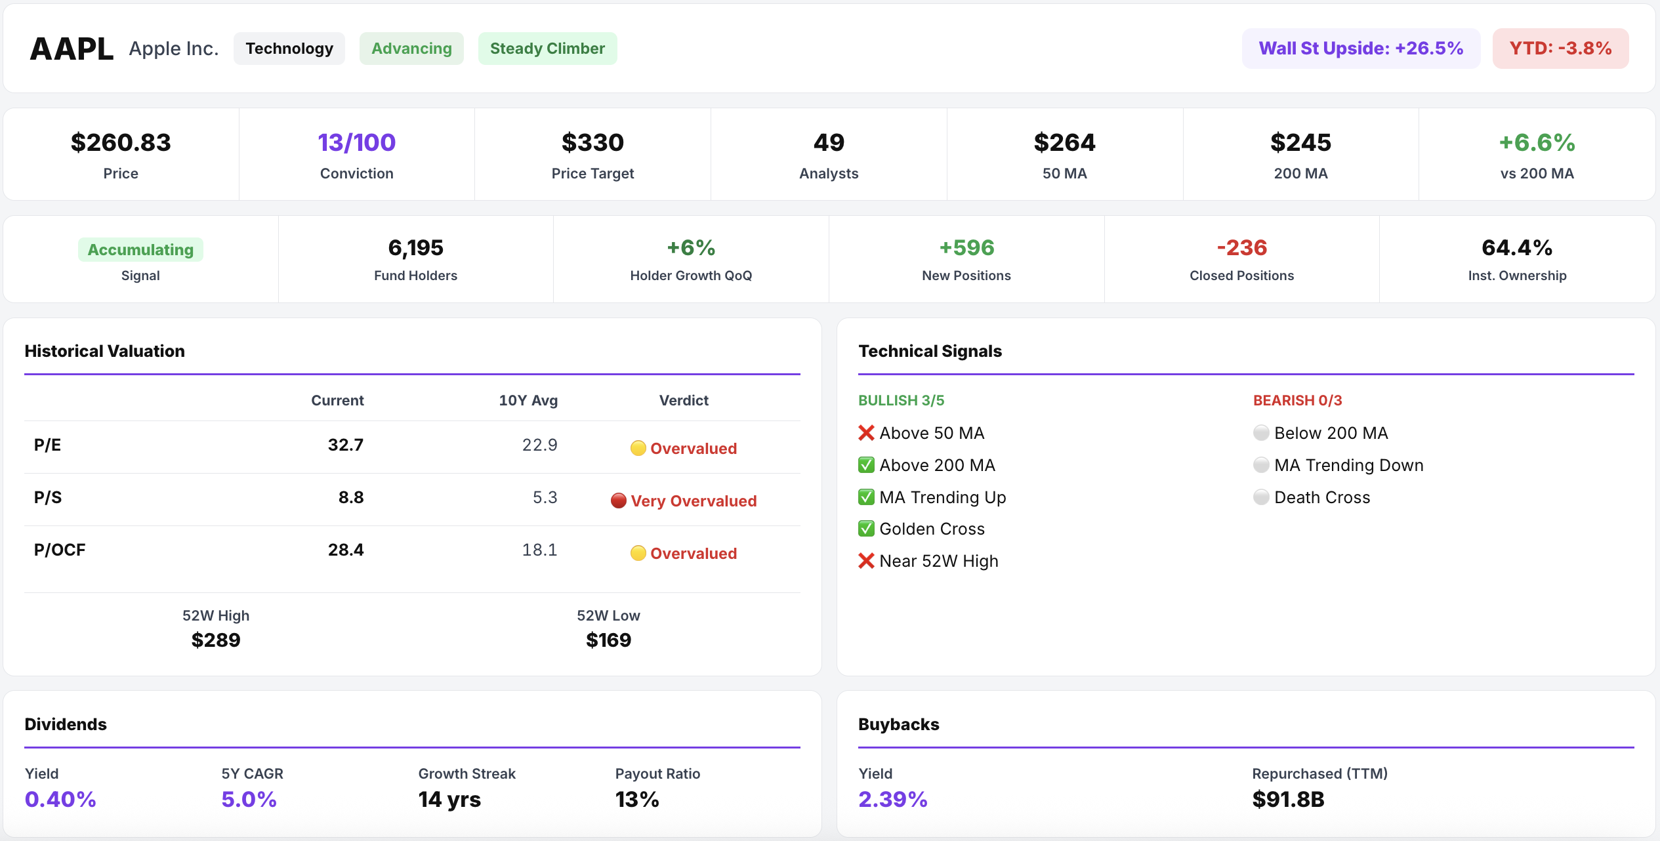
Task: Click red dot in P/S verdict
Action: coord(618,501)
